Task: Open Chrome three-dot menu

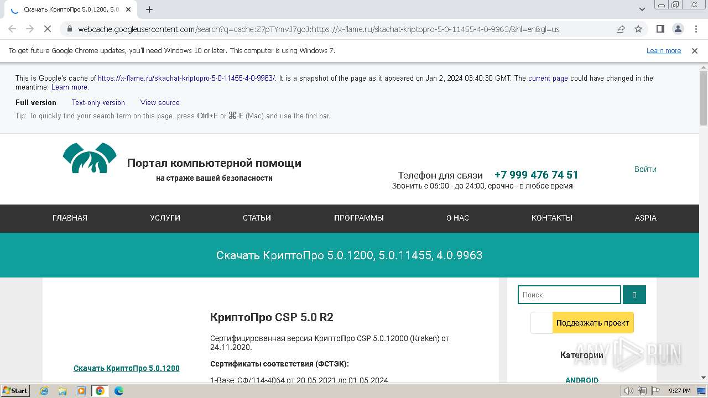Action: pos(696,29)
